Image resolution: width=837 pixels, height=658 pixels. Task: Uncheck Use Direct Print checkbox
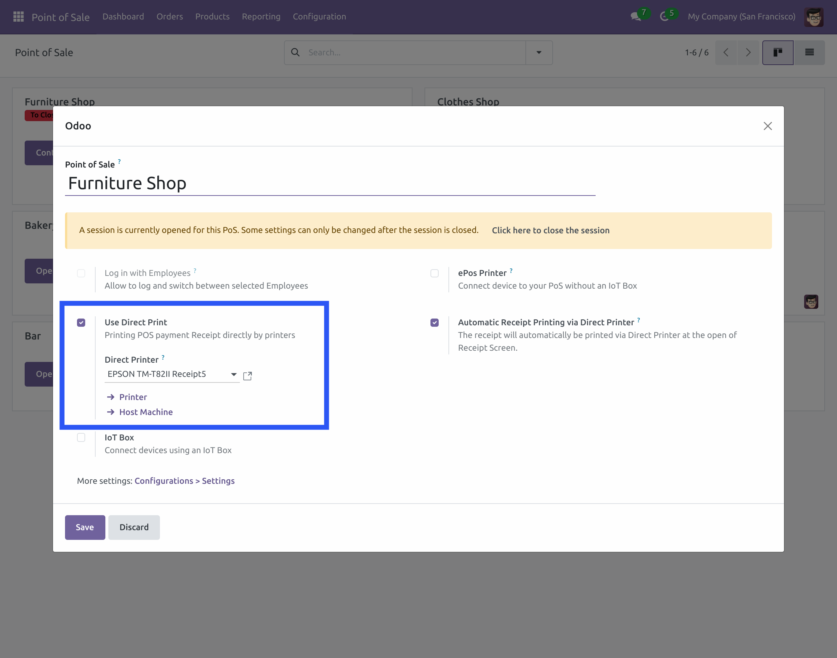(81, 322)
